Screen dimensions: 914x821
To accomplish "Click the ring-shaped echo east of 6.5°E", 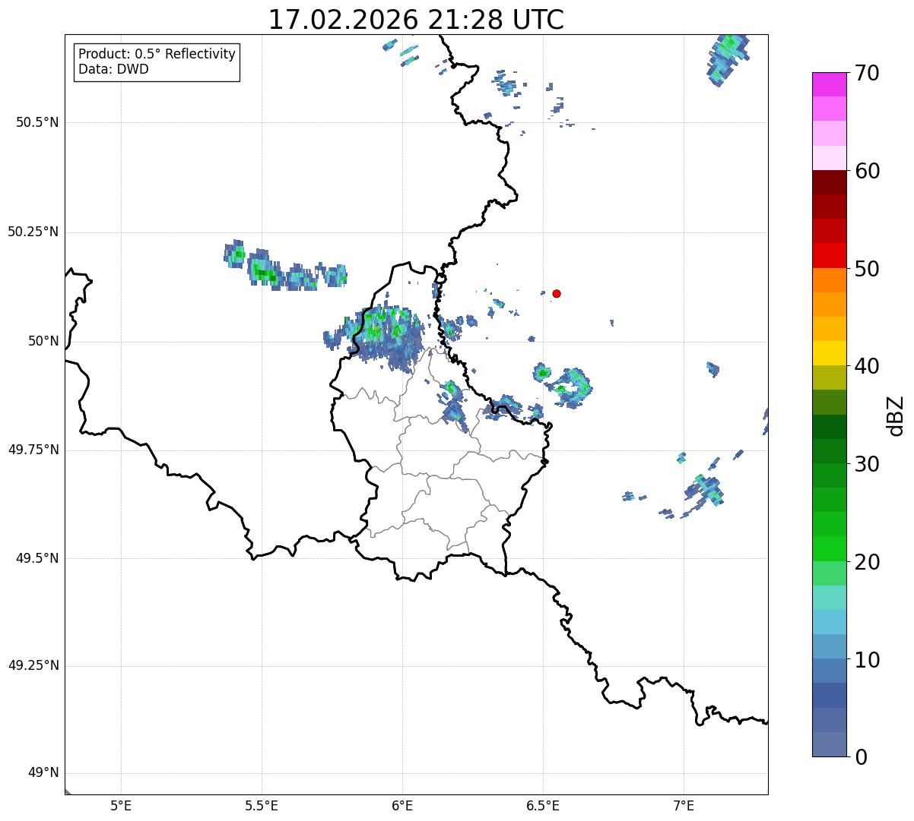I will click(x=573, y=386).
